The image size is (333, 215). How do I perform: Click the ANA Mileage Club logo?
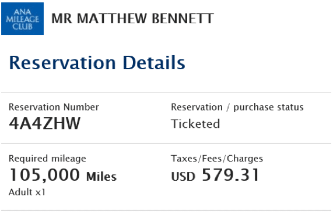click(x=22, y=19)
